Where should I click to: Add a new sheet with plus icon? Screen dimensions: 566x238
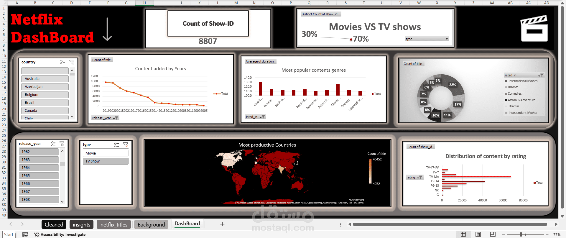(x=222, y=224)
